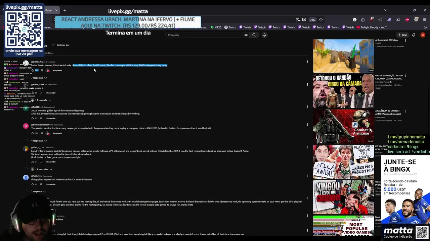Open YouTube notifications bell
Image resolution: width=430 pixels, height=241 pixels.
[414, 35]
